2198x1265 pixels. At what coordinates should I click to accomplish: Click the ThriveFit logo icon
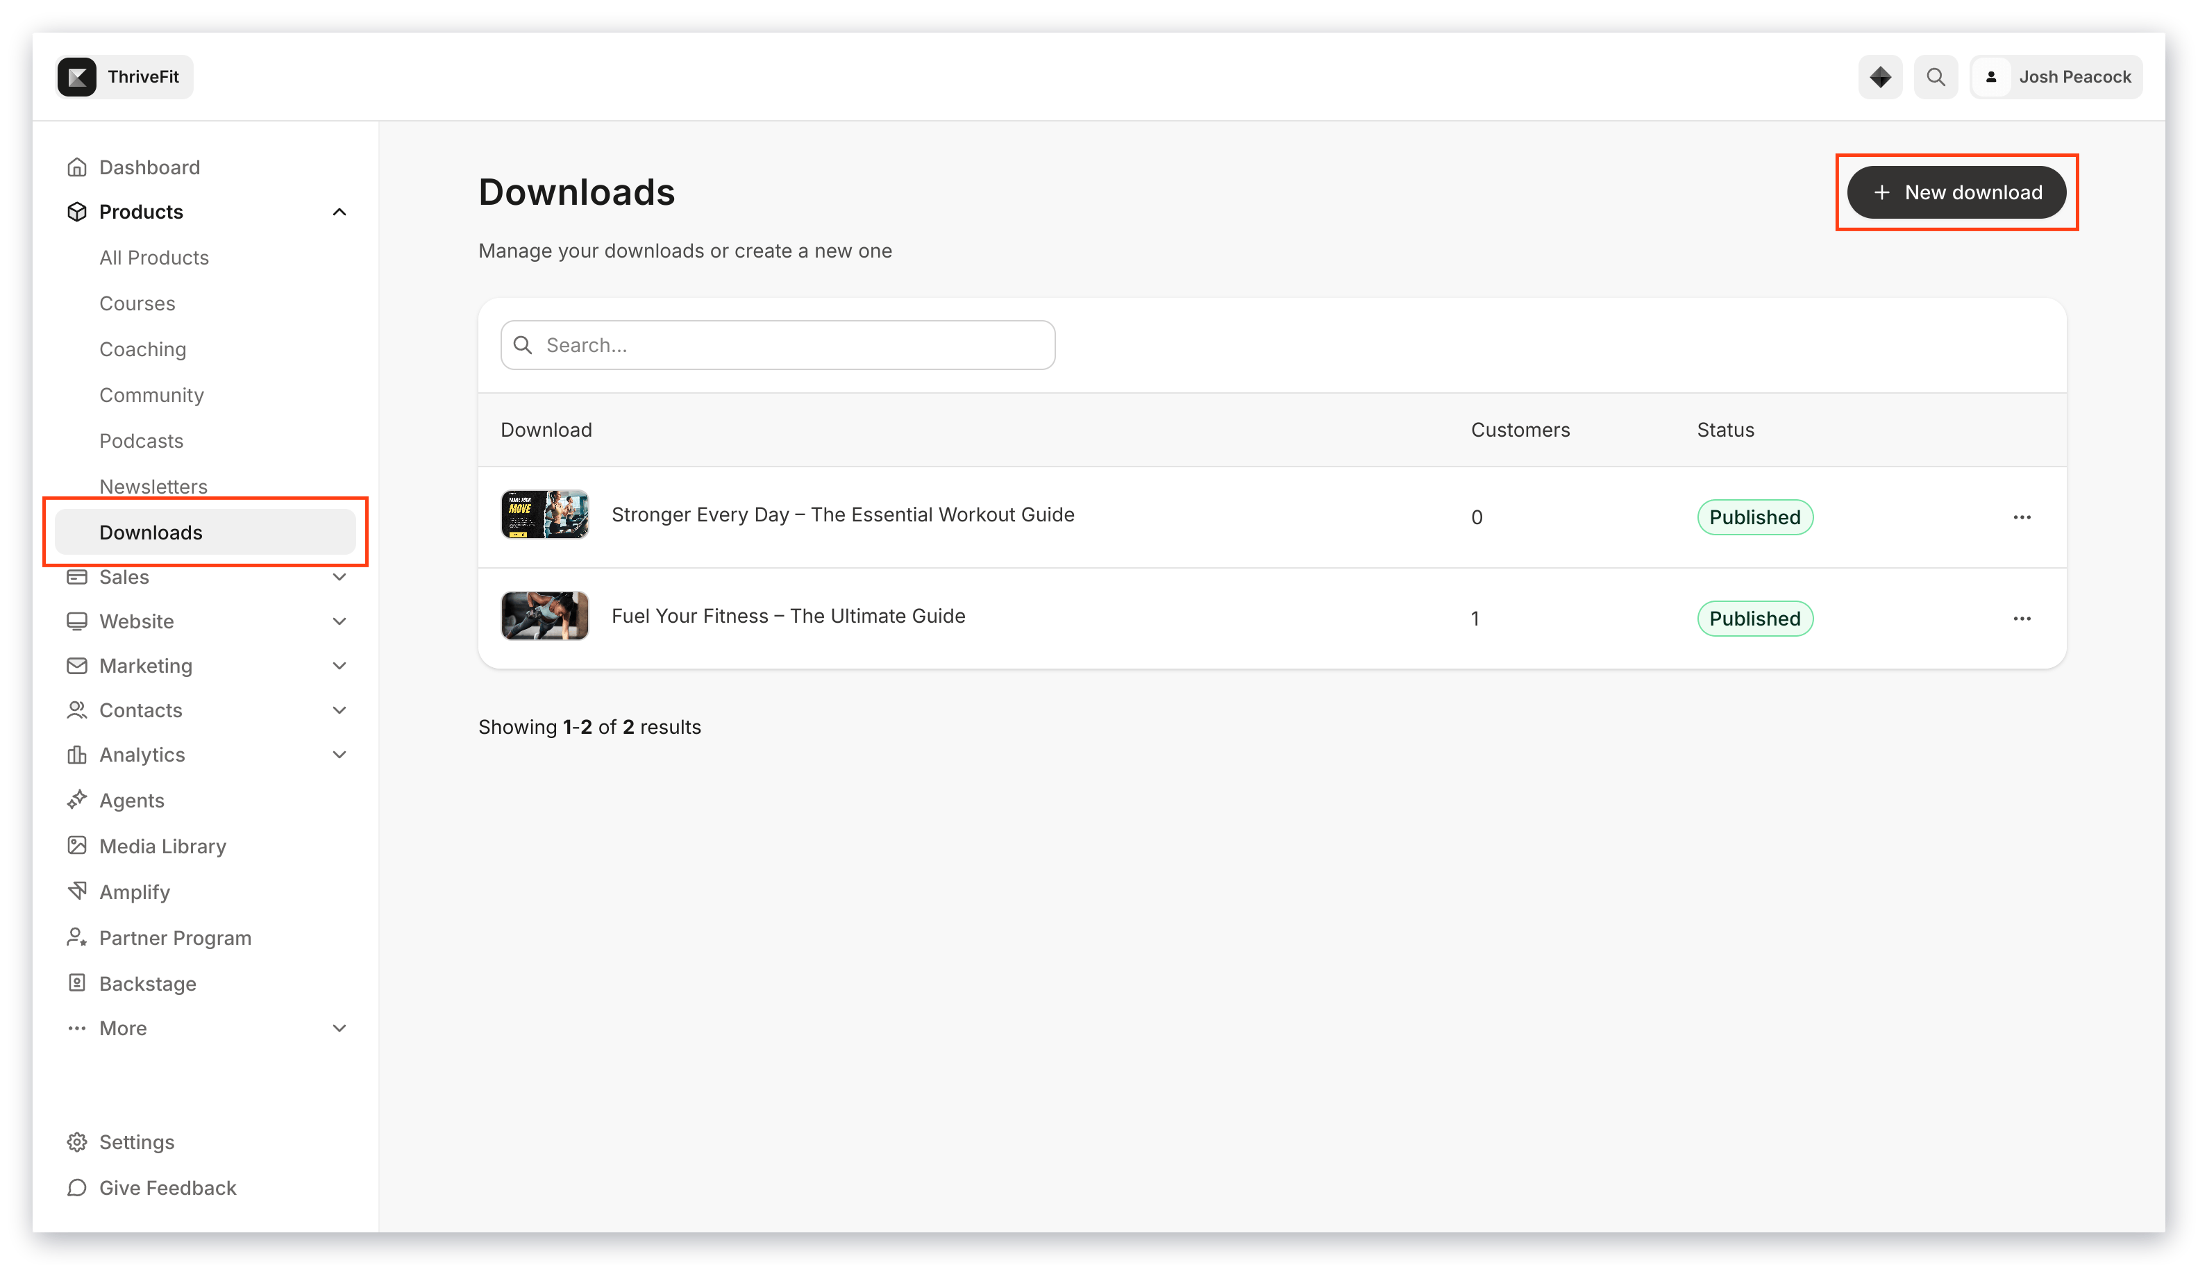click(77, 76)
